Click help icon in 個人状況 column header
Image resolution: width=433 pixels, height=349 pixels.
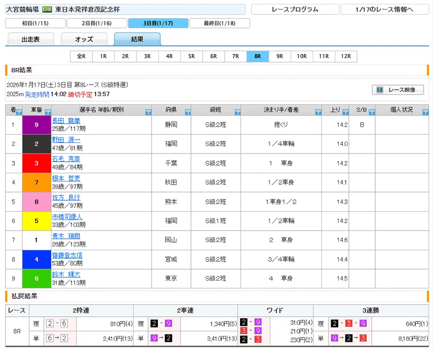click(425, 112)
